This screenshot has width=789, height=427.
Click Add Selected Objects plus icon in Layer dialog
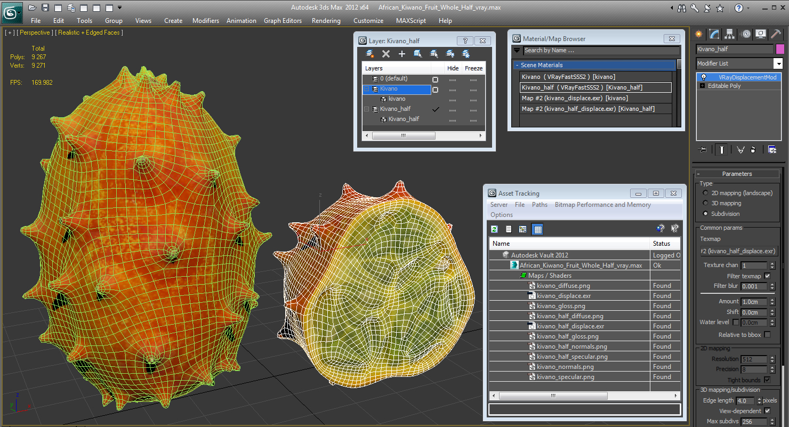click(402, 54)
